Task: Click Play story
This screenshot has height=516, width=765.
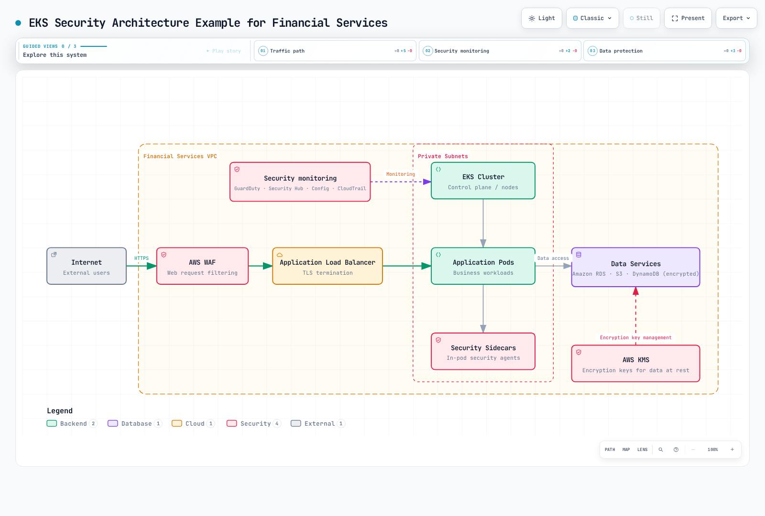Action: click(224, 51)
